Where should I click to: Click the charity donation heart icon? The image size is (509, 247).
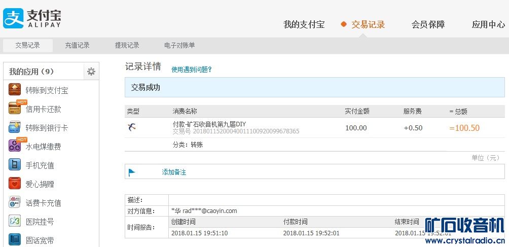pyautogui.click(x=15, y=184)
